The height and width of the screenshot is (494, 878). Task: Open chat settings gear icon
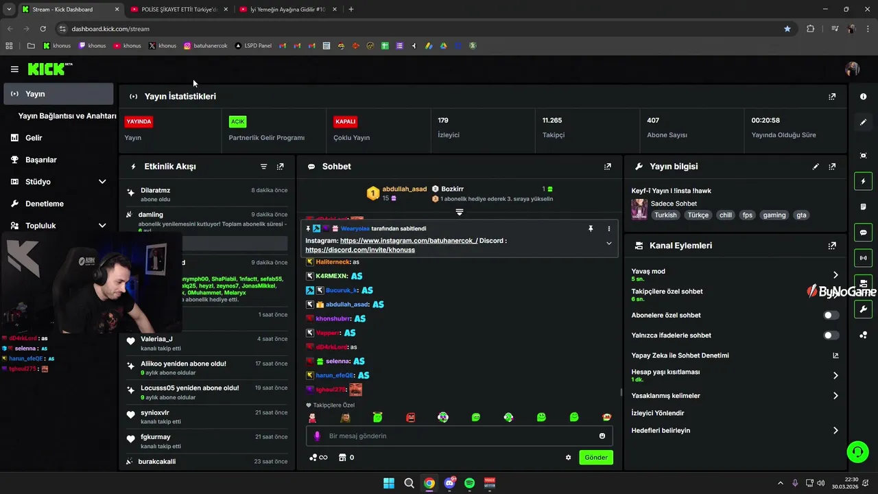coord(568,458)
